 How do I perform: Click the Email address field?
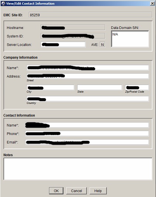click(x=87, y=142)
